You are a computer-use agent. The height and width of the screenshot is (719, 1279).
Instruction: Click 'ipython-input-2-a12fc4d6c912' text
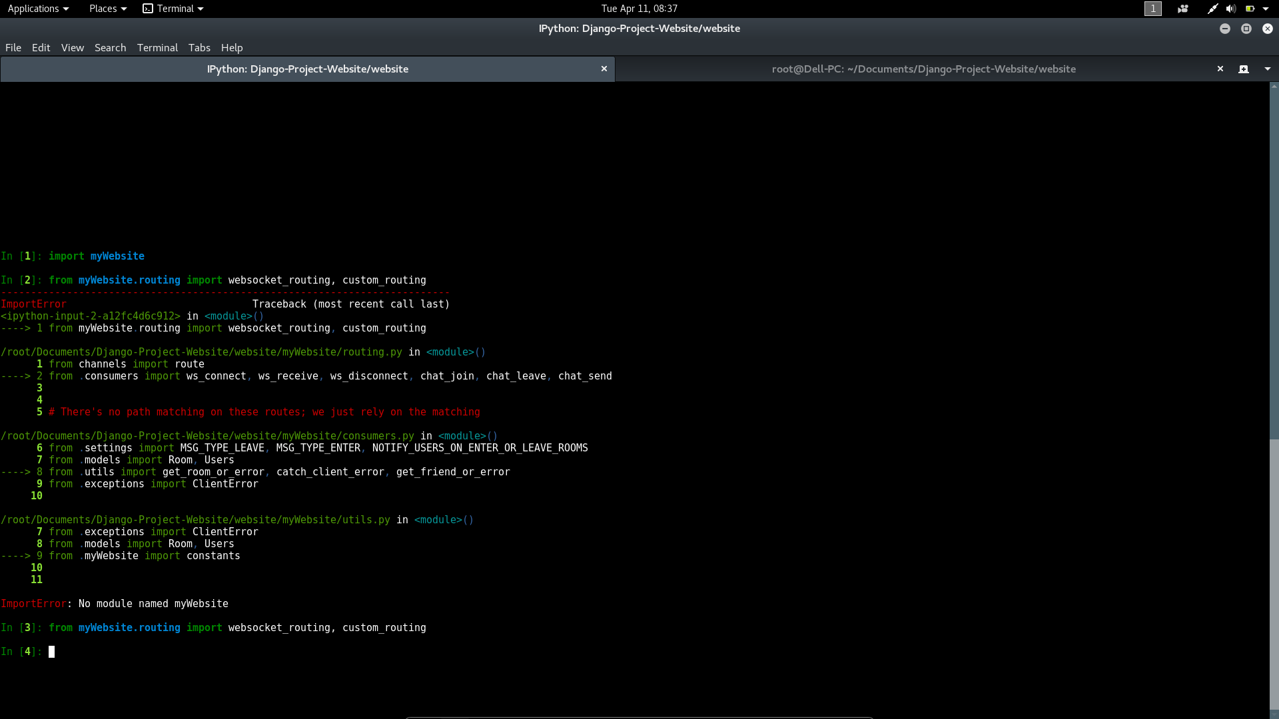(x=91, y=316)
